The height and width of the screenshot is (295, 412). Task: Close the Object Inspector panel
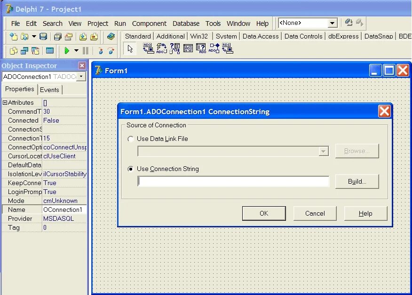coord(82,66)
